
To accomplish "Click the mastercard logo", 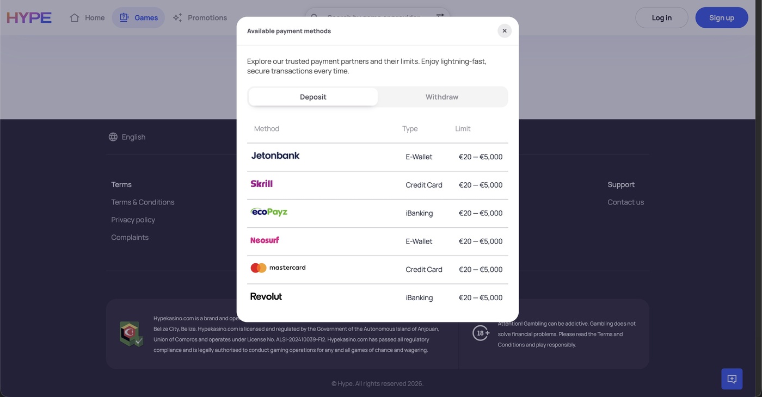I will (x=278, y=268).
